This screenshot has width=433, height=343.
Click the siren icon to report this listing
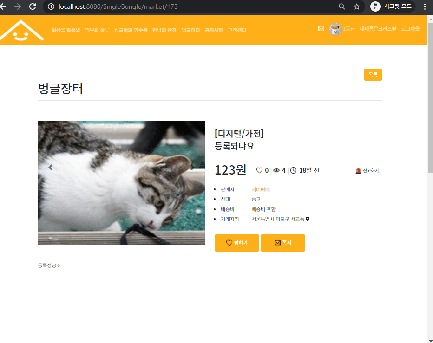point(358,170)
